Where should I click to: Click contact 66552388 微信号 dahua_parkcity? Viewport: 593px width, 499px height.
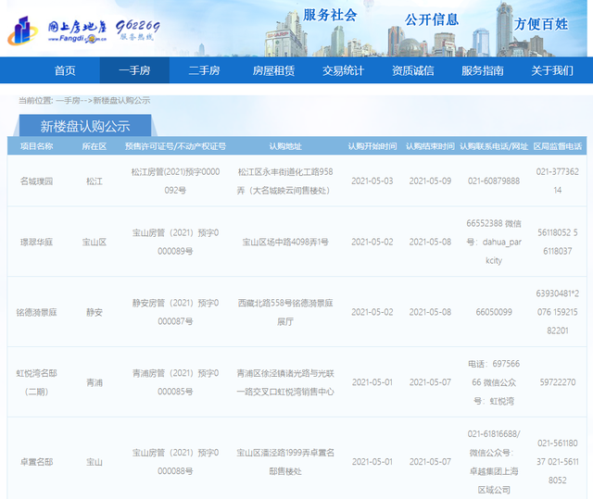pos(494,242)
